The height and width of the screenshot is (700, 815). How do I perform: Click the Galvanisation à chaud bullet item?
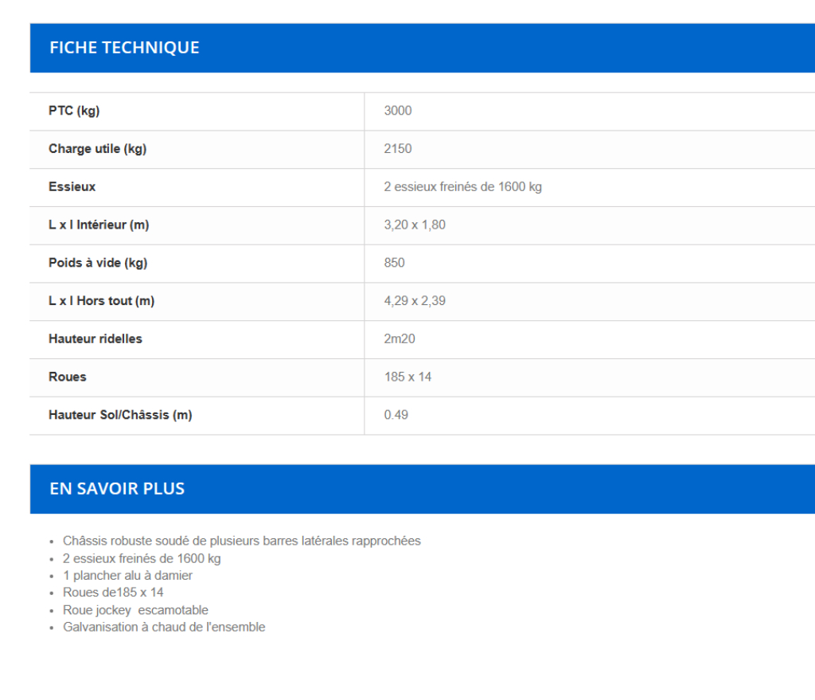[x=164, y=627]
